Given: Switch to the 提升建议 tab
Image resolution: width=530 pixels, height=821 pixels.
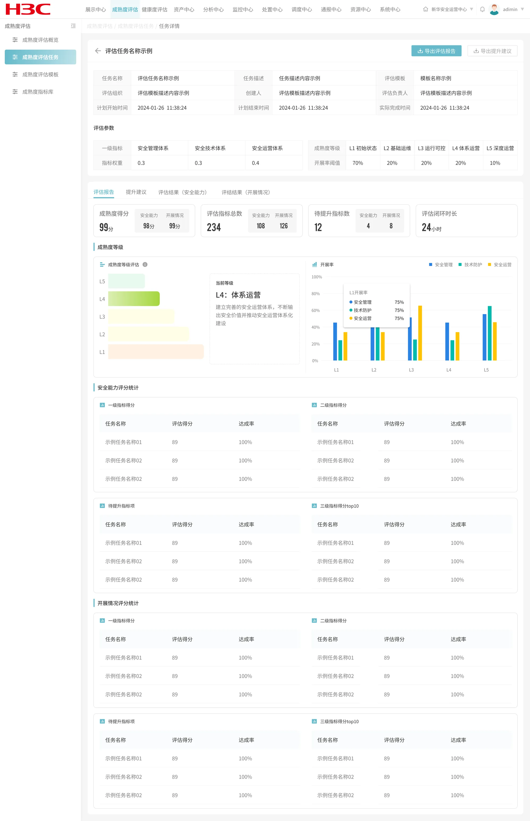Looking at the screenshot, I should 136,192.
